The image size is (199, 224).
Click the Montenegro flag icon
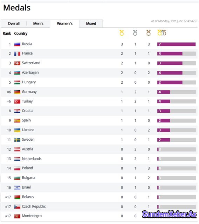(17, 216)
